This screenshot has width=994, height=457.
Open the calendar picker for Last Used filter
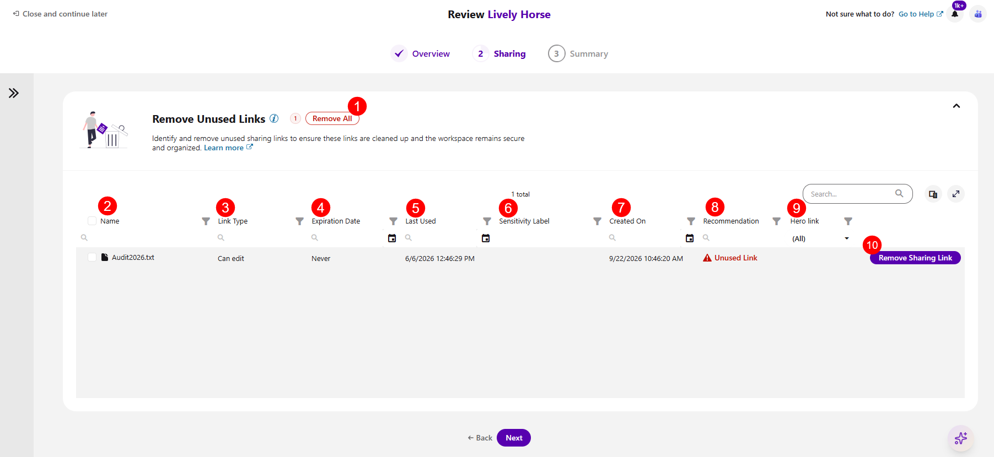[x=486, y=238]
